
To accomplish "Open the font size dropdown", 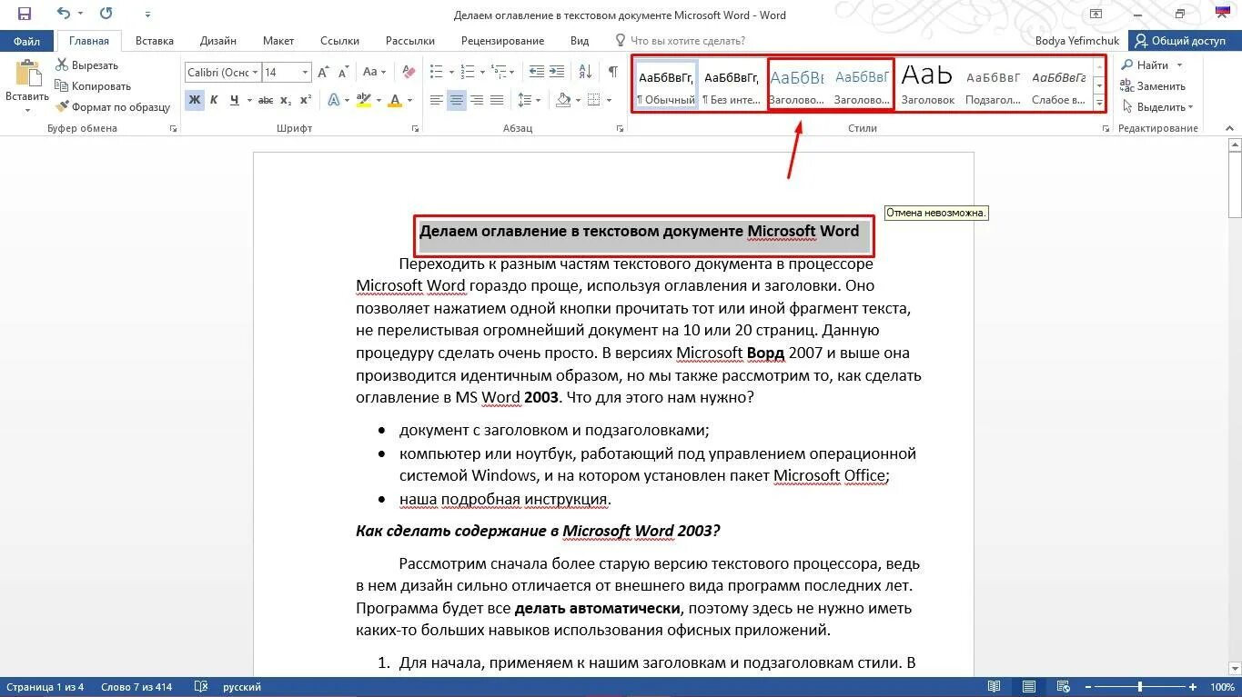I will [305, 73].
